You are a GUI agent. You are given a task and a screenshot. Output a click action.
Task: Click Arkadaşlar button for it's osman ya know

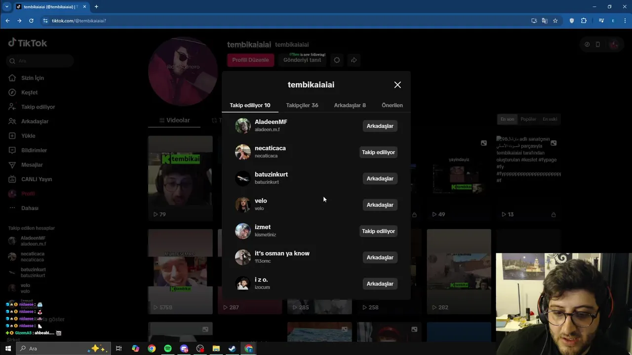[x=380, y=257]
